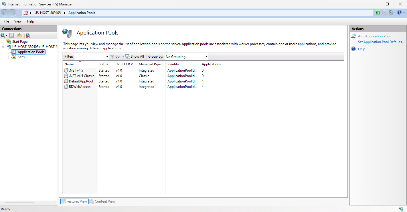The height and width of the screenshot is (212, 407).
Task: Click the applications count 4 for RDWebAccess
Action: click(x=203, y=87)
